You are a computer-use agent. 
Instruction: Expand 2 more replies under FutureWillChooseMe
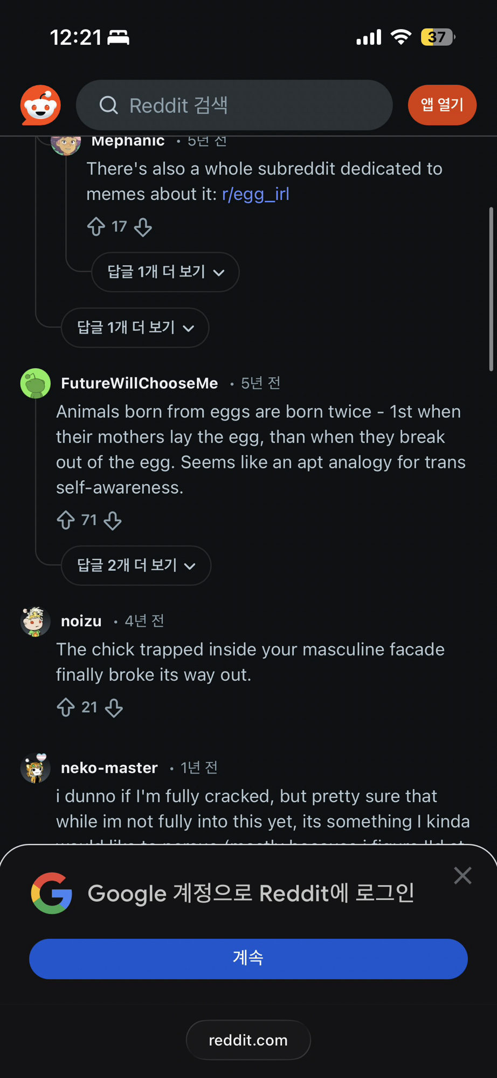click(x=136, y=565)
